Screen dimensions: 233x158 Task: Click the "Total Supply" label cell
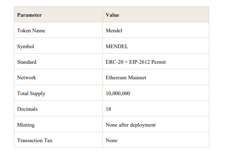click(x=31, y=93)
